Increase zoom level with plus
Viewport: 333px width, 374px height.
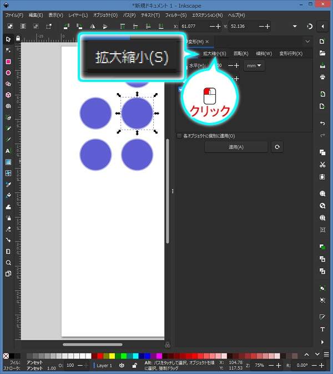pos(279,366)
